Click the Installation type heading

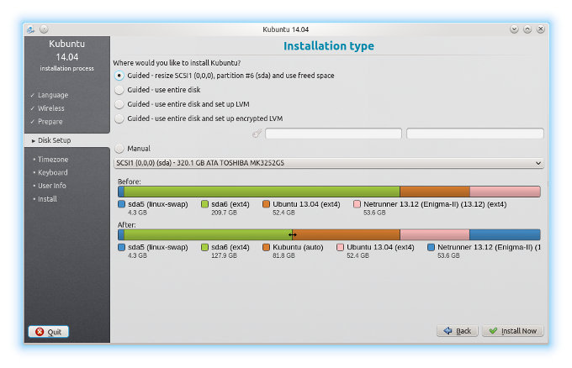(x=329, y=46)
